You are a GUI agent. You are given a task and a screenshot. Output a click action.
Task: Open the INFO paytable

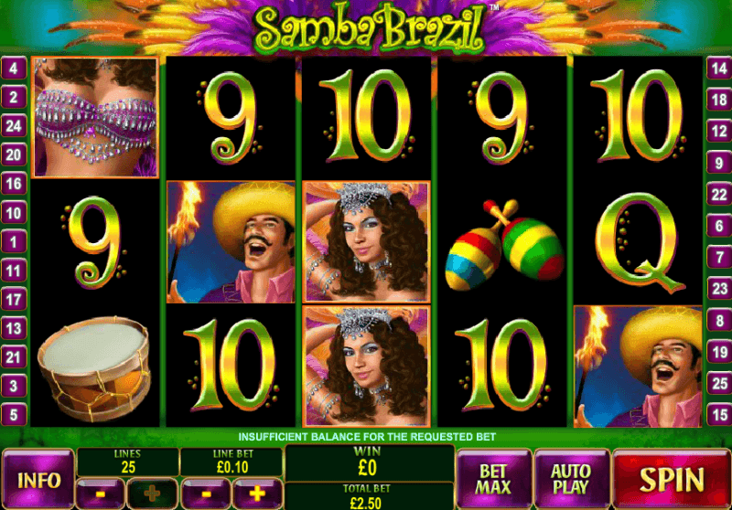point(38,480)
